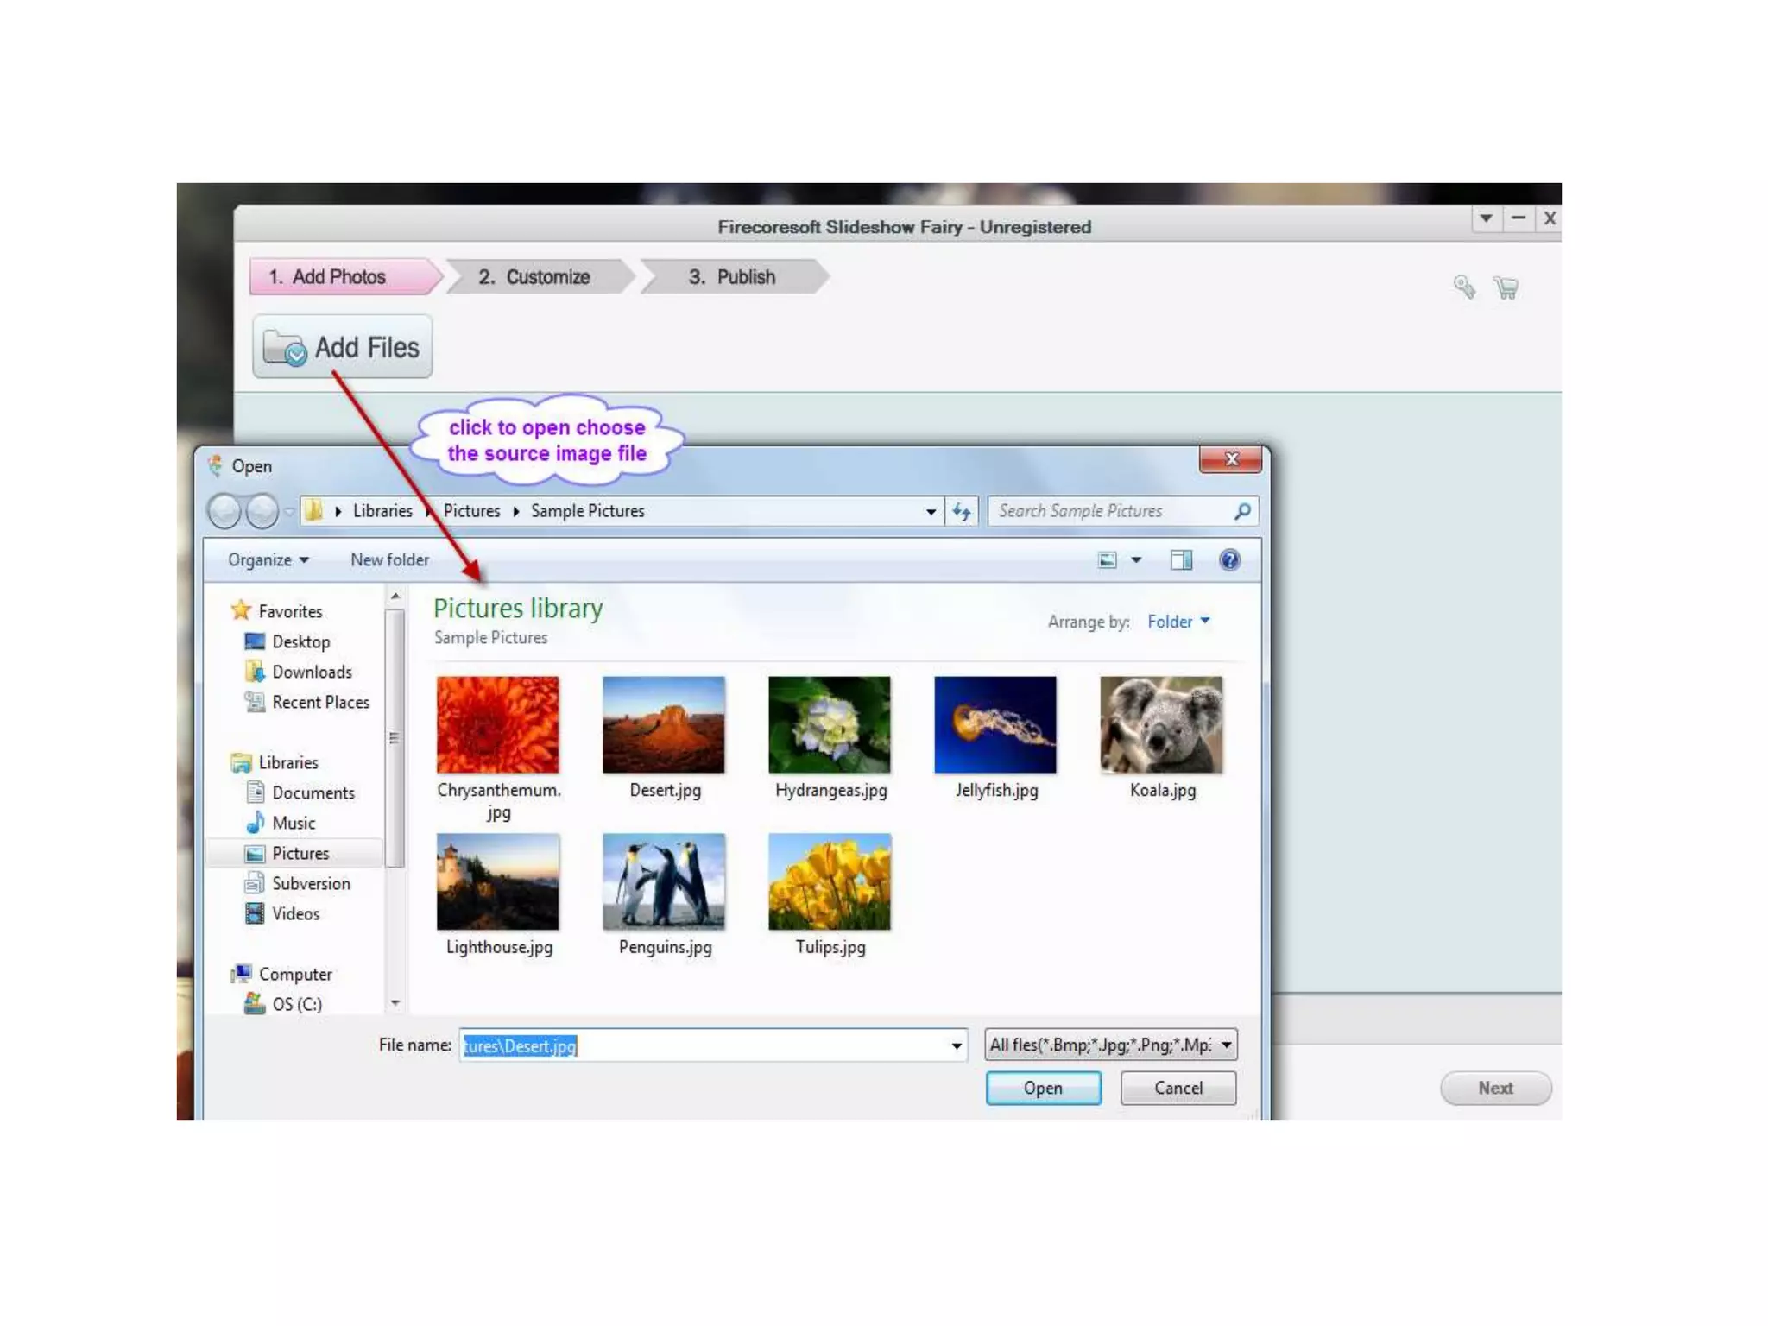Click the Open button in the dialog
Image resolution: width=1768 pixels, height=1326 pixels.
(1043, 1088)
